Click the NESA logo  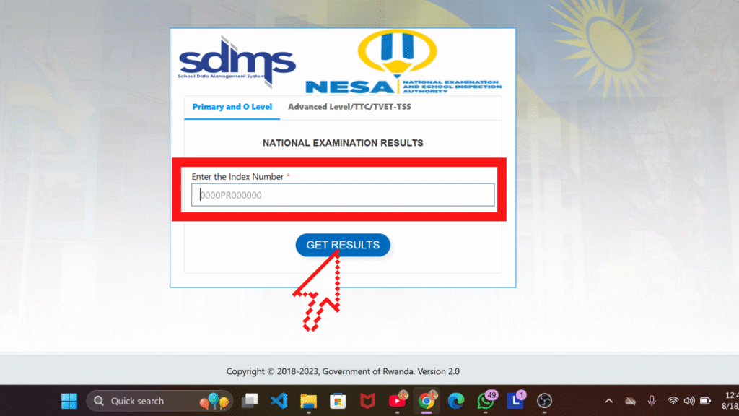click(x=403, y=62)
